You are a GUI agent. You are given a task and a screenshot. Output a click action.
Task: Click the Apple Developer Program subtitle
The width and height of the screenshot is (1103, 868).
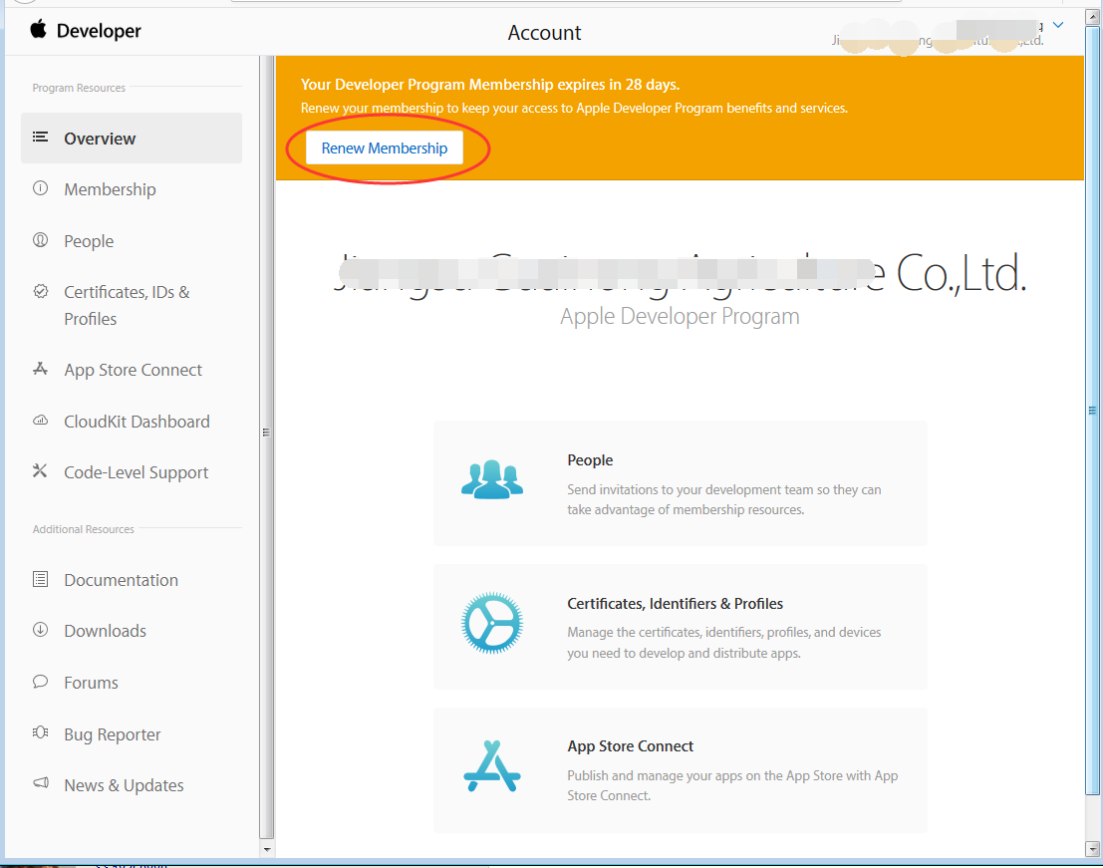tap(680, 317)
